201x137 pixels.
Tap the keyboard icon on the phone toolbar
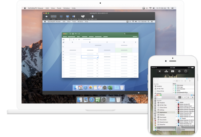(x=173, y=71)
